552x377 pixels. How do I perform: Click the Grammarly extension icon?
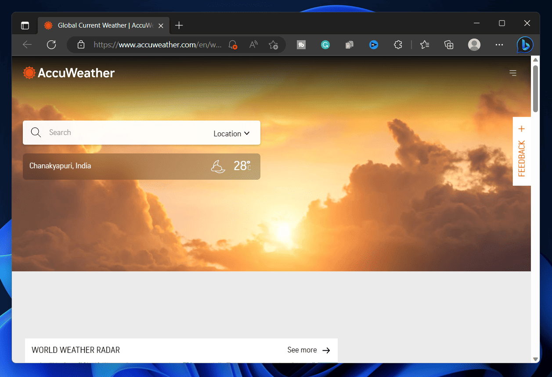[x=325, y=45]
